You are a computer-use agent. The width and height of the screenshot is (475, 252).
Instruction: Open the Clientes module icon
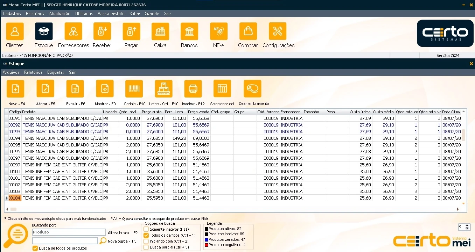15,31
